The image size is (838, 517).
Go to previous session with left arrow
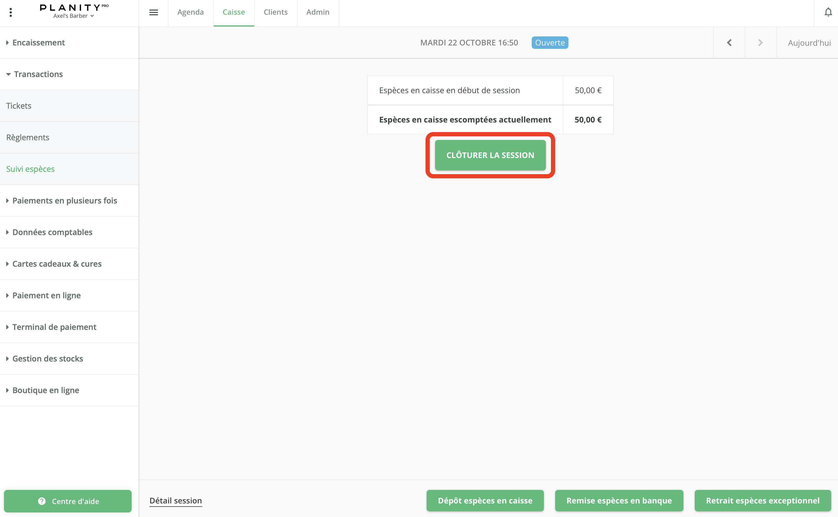(729, 43)
